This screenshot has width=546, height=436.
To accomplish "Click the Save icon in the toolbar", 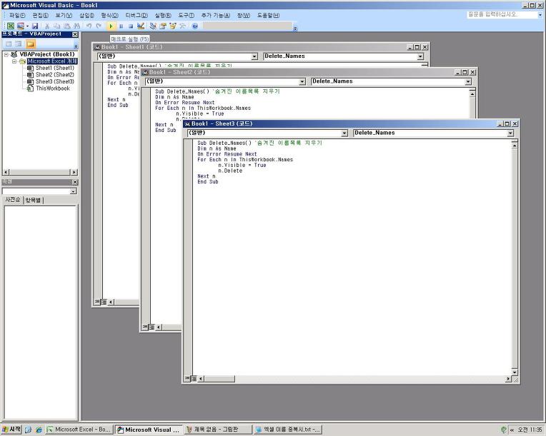I will coord(35,26).
